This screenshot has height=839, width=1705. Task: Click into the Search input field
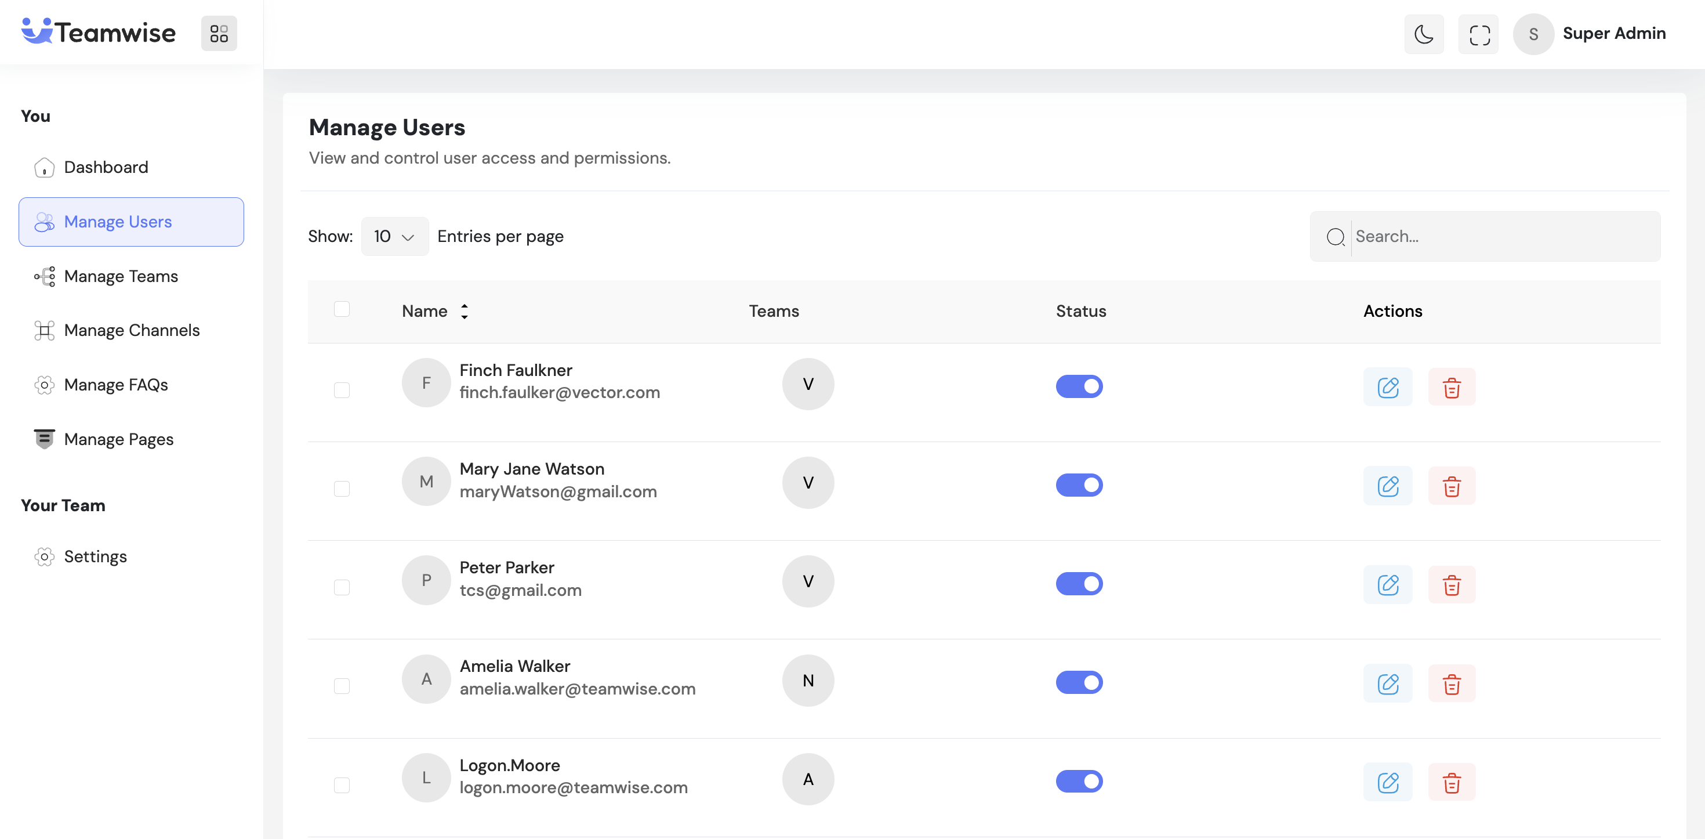pyautogui.click(x=1503, y=236)
